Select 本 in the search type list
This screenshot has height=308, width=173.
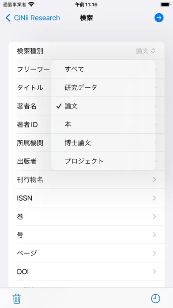[103, 124]
